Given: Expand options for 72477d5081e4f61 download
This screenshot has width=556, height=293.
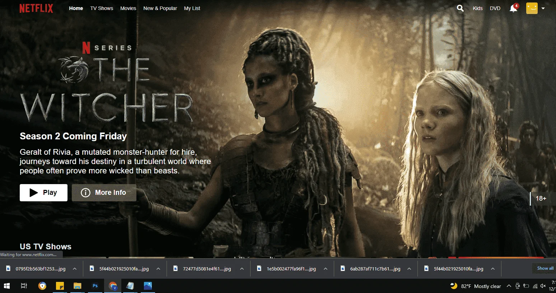Looking at the screenshot, I should 242,269.
